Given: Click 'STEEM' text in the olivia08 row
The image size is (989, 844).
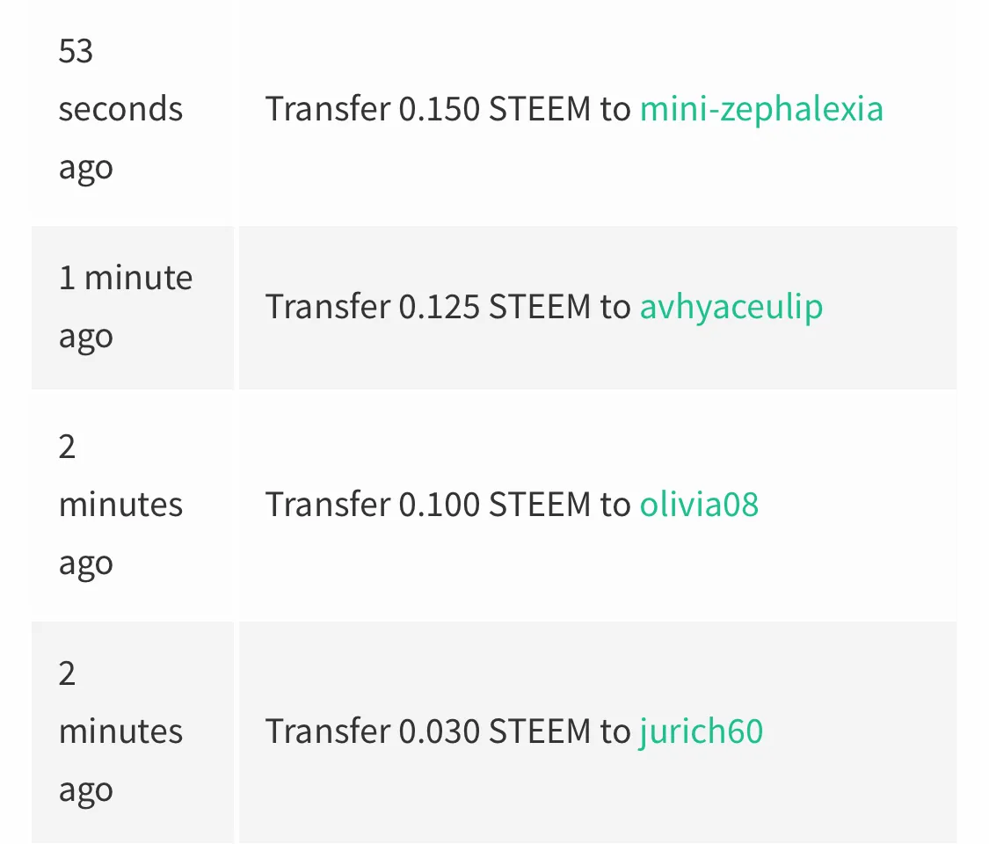Looking at the screenshot, I should 540,505.
